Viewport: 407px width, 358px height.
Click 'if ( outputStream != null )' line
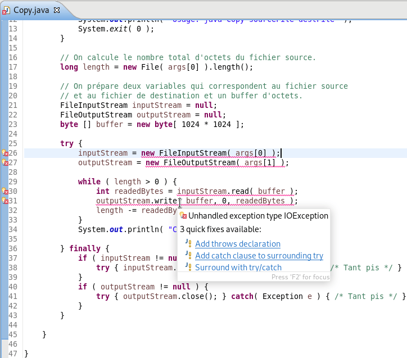coord(143,287)
